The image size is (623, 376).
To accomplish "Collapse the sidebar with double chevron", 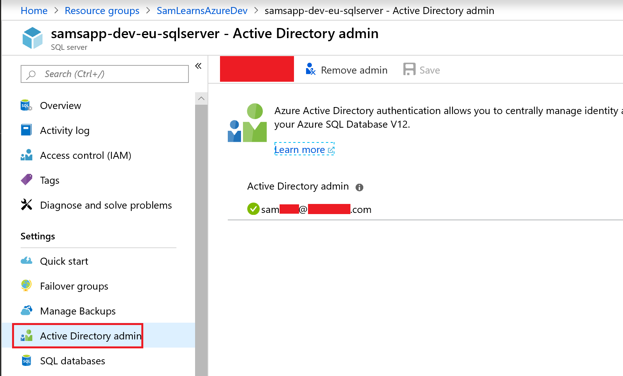I will coord(198,66).
